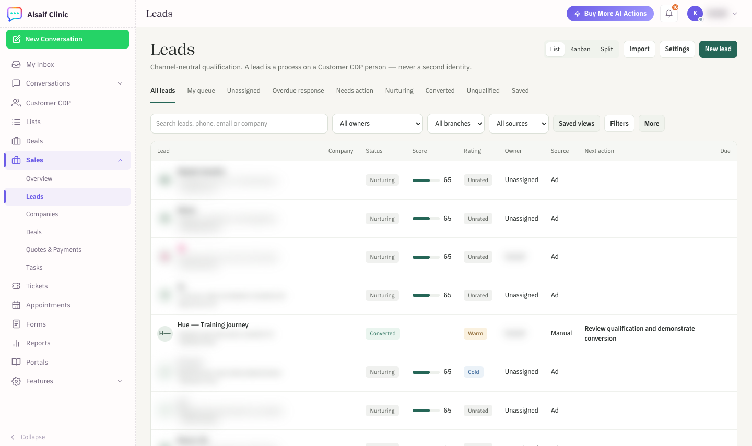Click the Reports bar chart icon
This screenshot has width=752, height=446.
click(x=16, y=343)
